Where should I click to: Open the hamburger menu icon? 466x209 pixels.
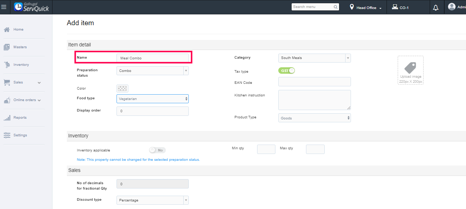[x=4, y=7]
